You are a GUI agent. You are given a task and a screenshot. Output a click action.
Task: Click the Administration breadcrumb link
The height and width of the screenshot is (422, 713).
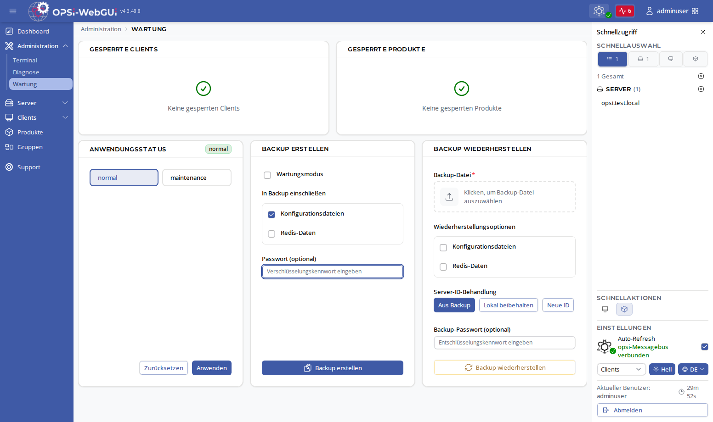[101, 29]
